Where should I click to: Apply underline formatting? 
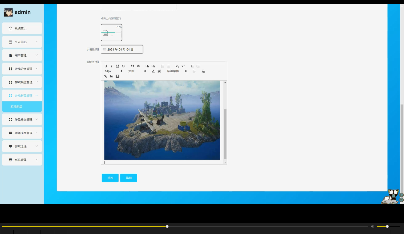coord(118,66)
